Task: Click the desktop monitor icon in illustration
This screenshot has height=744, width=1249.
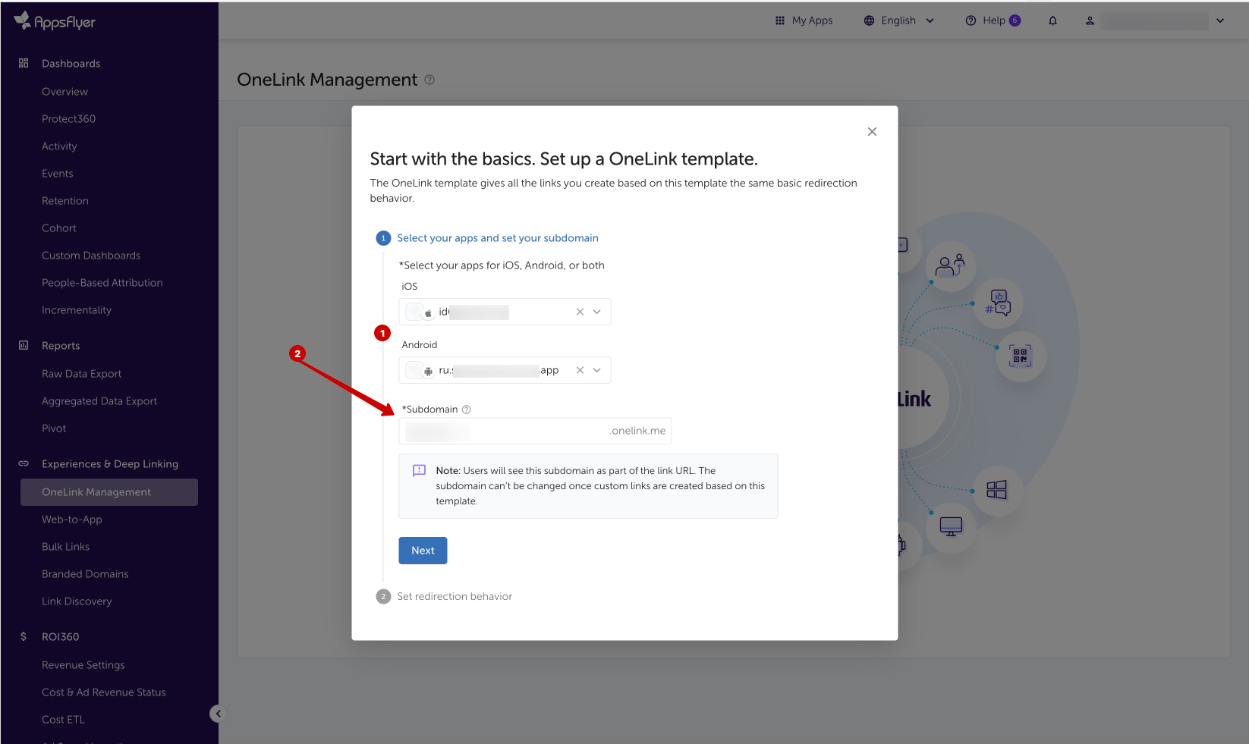Action: tap(951, 526)
